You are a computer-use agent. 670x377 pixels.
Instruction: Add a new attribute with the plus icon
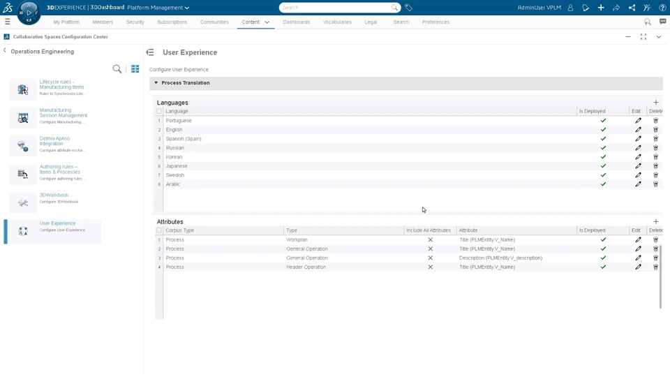(656, 221)
